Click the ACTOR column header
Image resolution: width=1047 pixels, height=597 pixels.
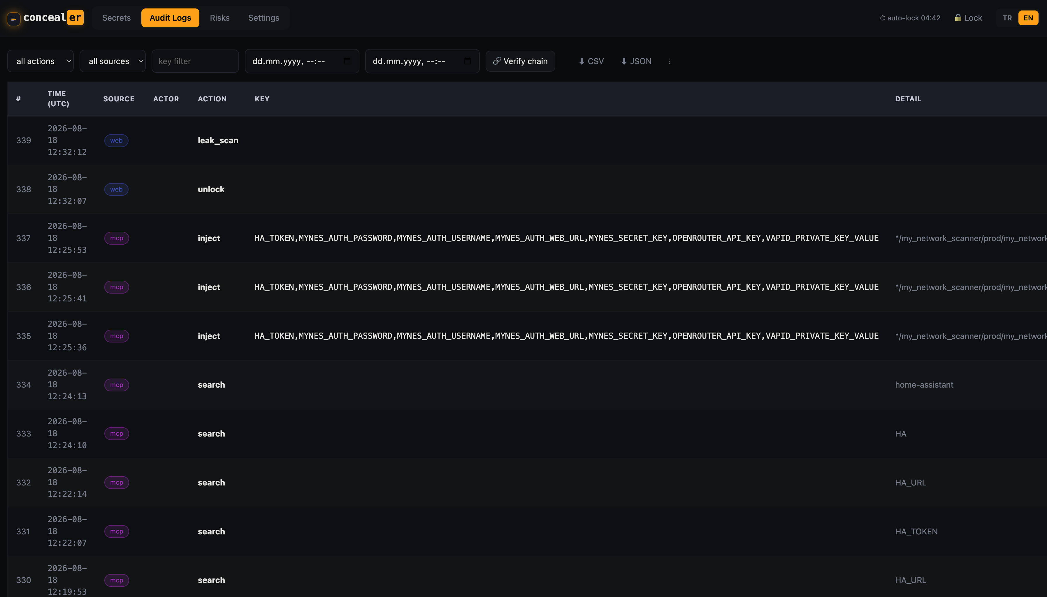(x=166, y=99)
